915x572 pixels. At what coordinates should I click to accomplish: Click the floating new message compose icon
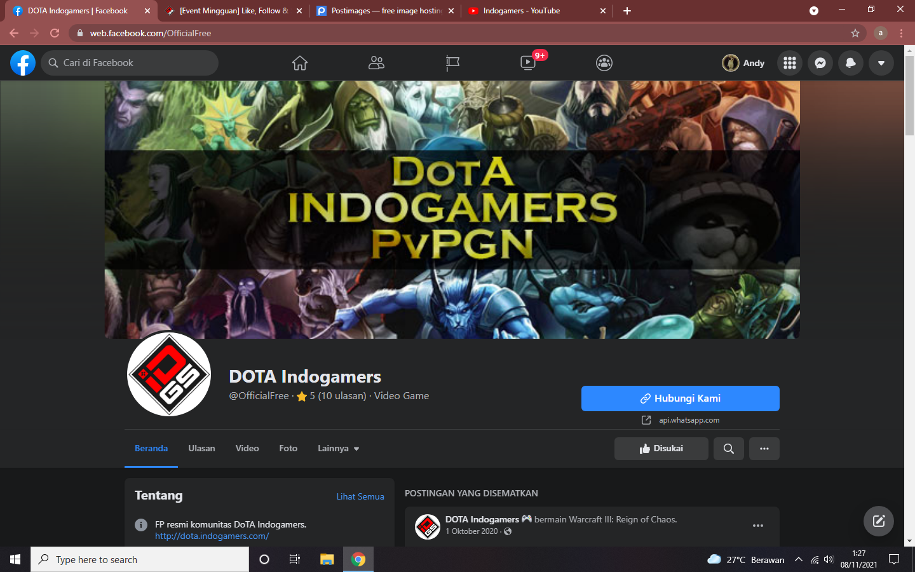pyautogui.click(x=879, y=521)
